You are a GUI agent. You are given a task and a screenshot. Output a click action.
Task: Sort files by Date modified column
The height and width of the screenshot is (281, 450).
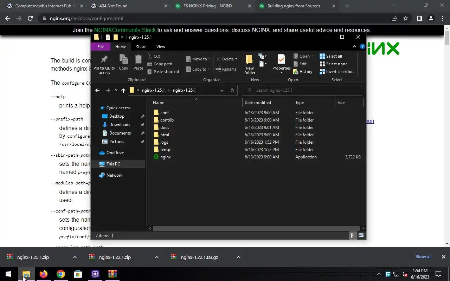[268, 103]
